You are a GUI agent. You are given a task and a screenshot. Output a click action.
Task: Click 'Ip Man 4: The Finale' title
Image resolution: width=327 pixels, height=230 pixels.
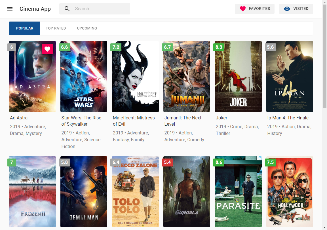pos(288,118)
